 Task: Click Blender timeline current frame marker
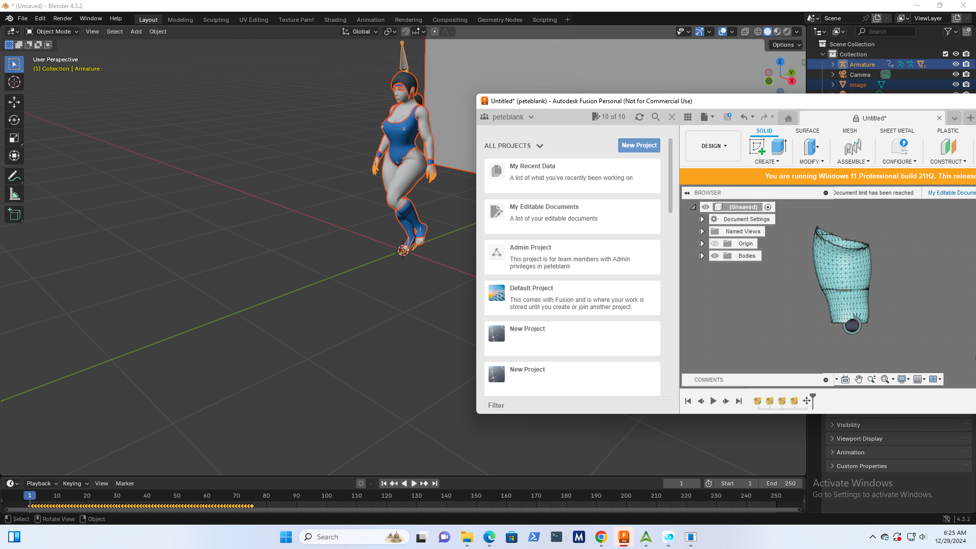[x=29, y=495]
